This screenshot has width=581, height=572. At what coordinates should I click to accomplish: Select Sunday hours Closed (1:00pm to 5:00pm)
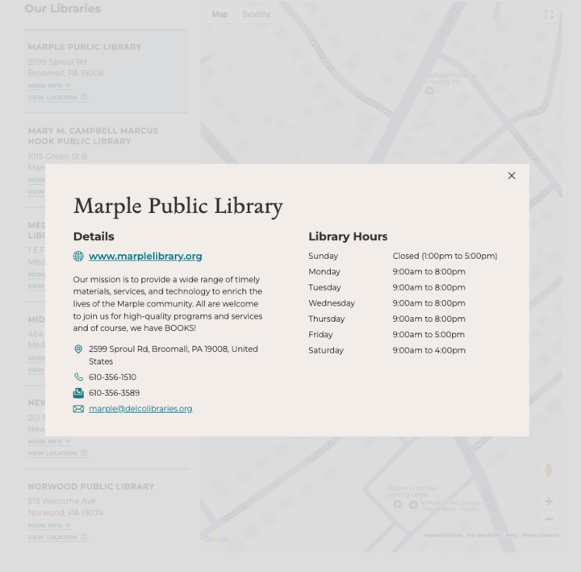tap(445, 256)
